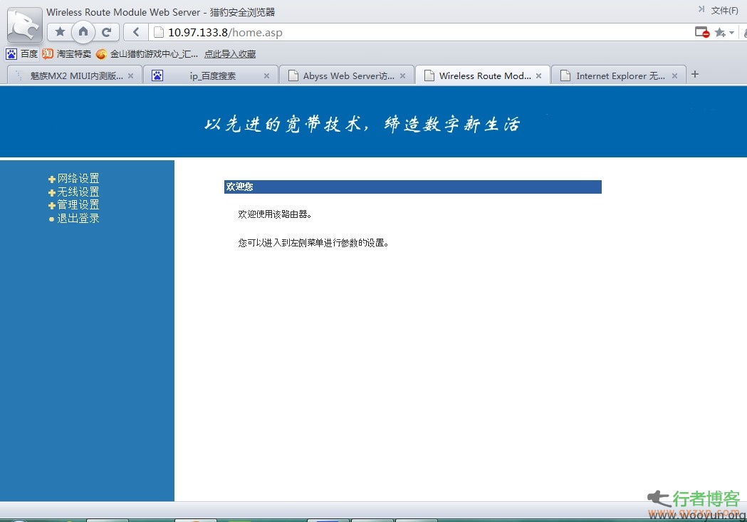Close the 魅族MX2 MIUI tab

click(130, 75)
